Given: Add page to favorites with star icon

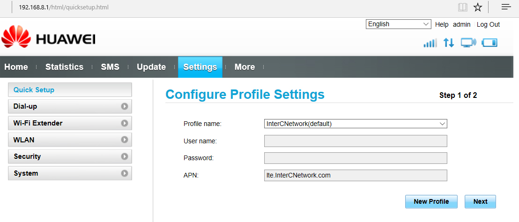Looking at the screenshot, I should (x=478, y=7).
